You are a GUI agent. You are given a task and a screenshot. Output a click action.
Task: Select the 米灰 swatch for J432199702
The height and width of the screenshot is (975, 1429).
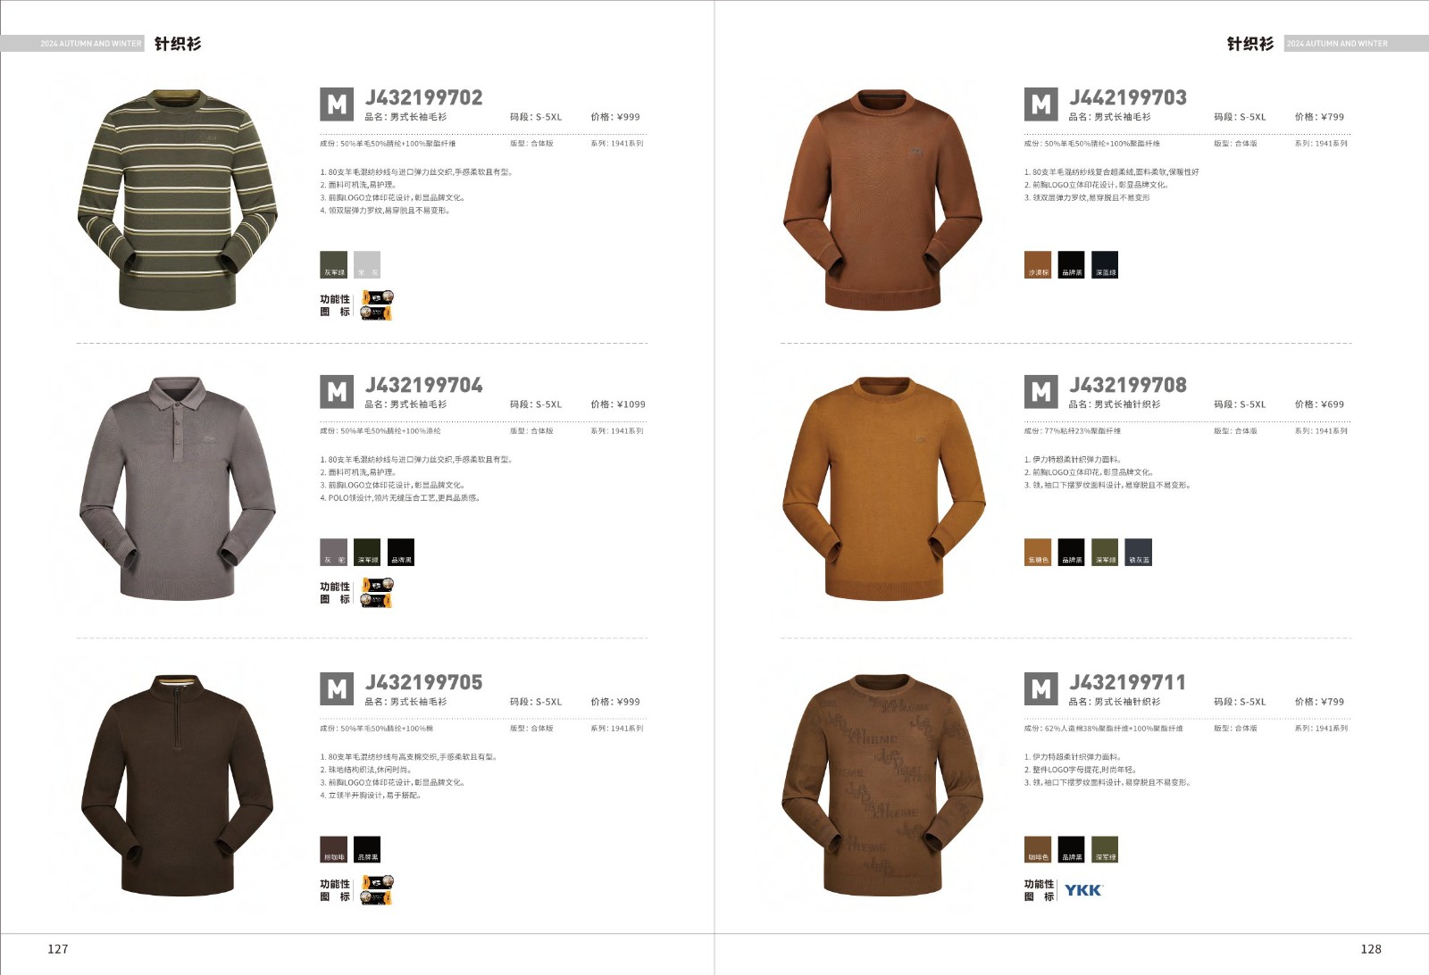pos(367,264)
